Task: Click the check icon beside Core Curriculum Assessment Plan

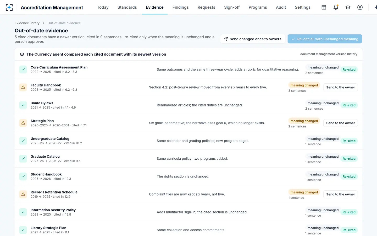Action: click(x=23, y=69)
